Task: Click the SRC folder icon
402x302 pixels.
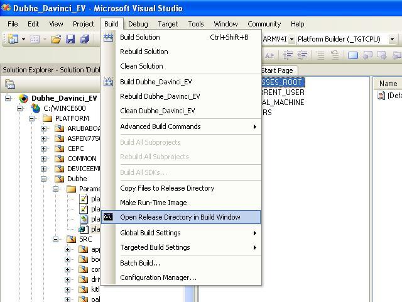Action: 71,239
